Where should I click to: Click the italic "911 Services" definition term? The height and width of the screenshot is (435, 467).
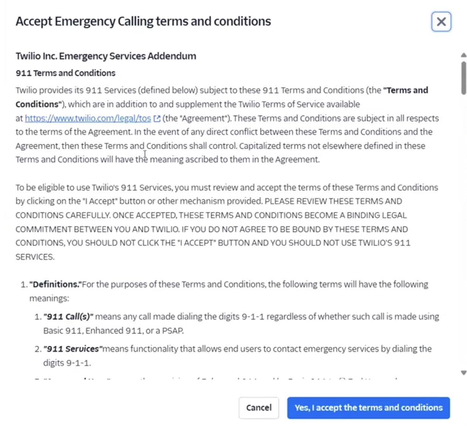click(x=73, y=349)
